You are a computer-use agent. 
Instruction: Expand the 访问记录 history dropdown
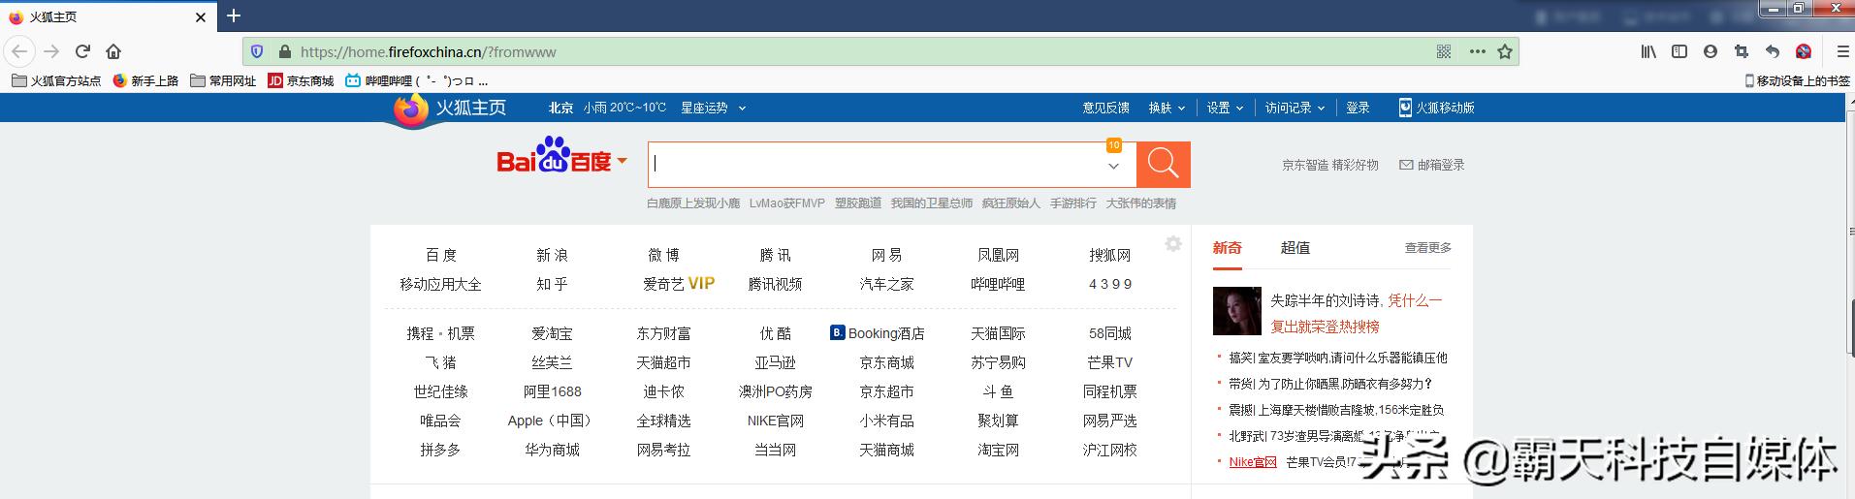coord(1295,108)
